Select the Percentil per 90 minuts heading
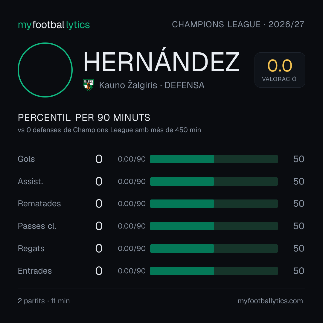The width and height of the screenshot is (323, 323). coord(84,118)
